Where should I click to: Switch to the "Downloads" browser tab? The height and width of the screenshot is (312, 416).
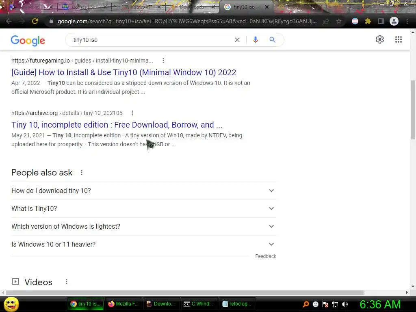coord(192,7)
